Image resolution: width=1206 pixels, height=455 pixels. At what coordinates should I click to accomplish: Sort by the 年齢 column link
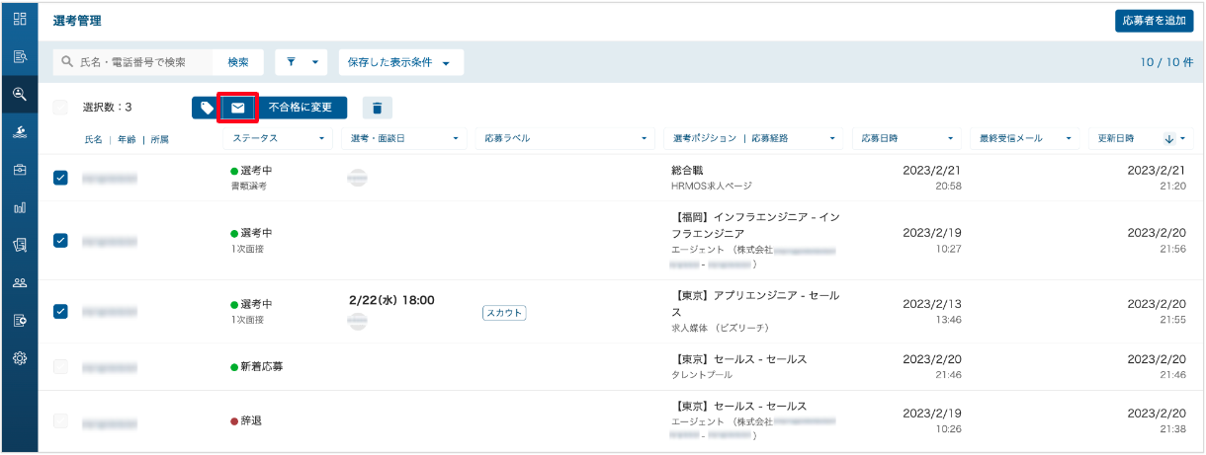127,139
